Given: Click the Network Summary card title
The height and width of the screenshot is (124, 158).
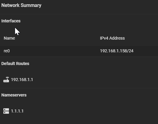Looking at the screenshot, I should click(21, 5).
